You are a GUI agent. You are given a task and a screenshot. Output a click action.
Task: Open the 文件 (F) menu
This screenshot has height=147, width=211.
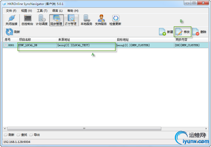[x=11, y=11]
